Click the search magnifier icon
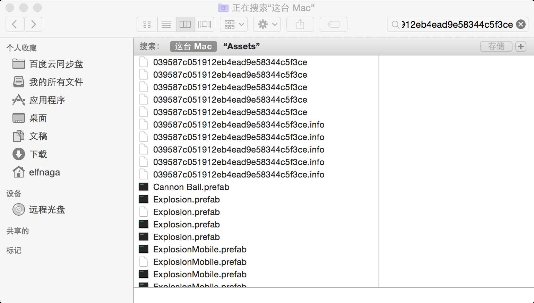Screen dimensions: 534x303 (x=395, y=25)
